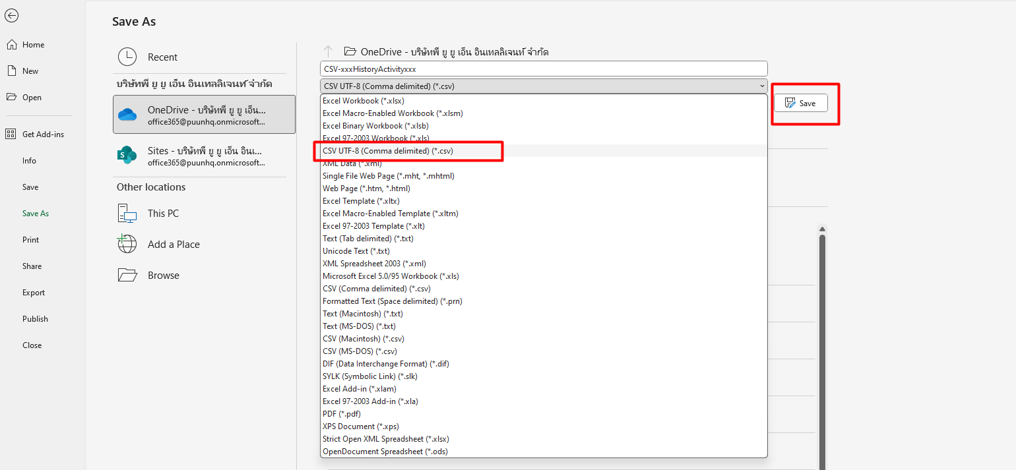Select Text (MS-DOS) (*.txt)
Image resolution: width=1016 pixels, height=470 pixels.
pos(544,326)
